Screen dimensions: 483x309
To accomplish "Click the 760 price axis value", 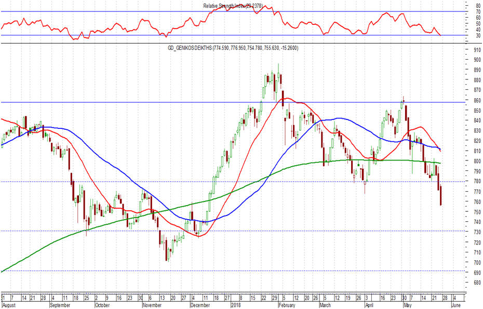I will 477,202.
